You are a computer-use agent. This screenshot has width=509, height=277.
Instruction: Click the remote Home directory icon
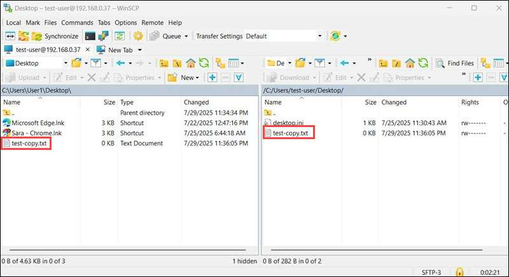(410, 63)
